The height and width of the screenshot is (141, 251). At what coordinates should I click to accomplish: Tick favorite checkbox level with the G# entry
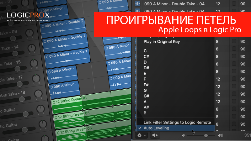pos(234,94)
